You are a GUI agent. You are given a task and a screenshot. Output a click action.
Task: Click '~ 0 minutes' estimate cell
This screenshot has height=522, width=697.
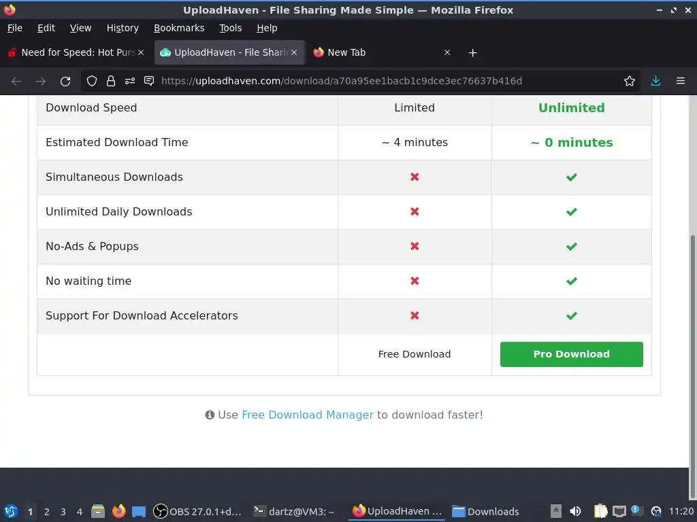pos(572,143)
